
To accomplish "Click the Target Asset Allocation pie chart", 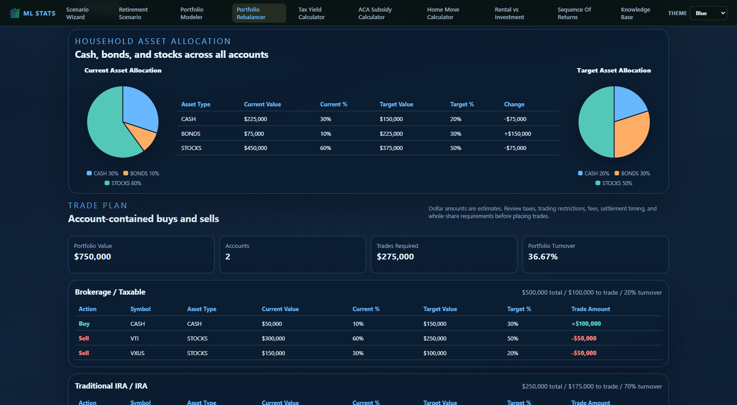I will pos(614,122).
